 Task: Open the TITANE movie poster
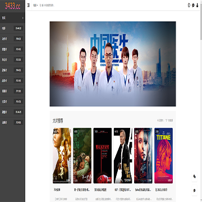click(x=163, y=155)
